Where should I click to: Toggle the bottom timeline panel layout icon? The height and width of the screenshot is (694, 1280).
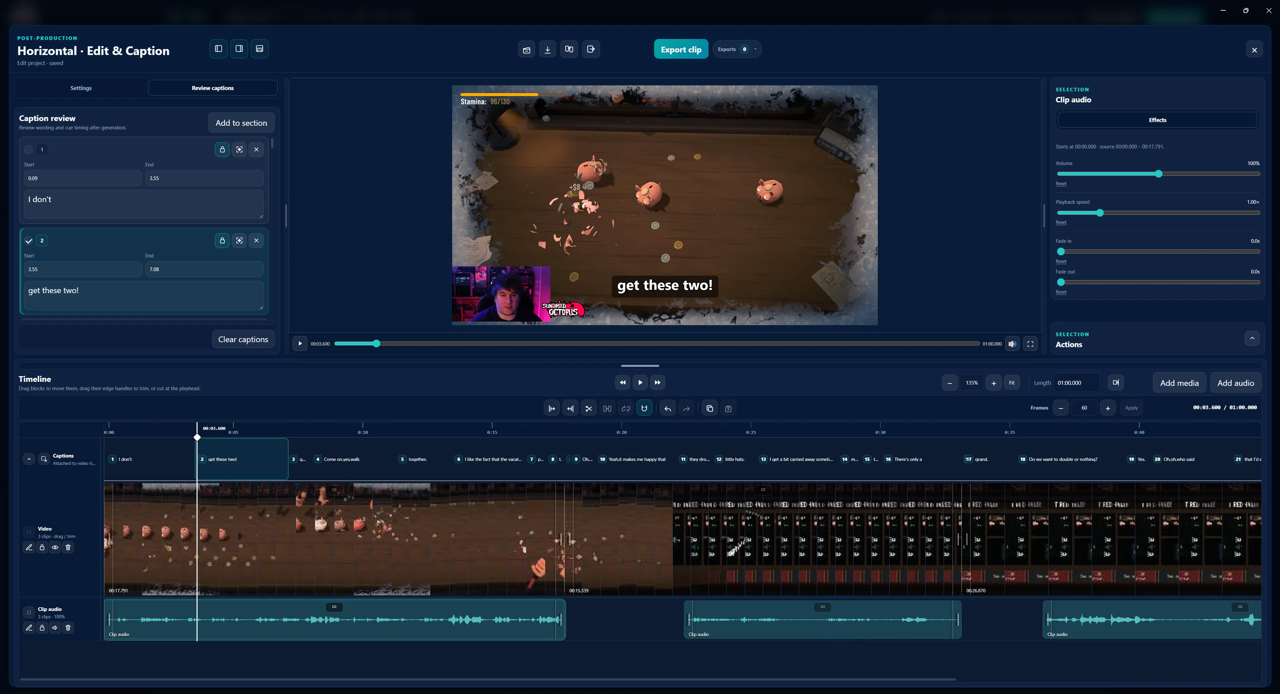[x=259, y=49]
